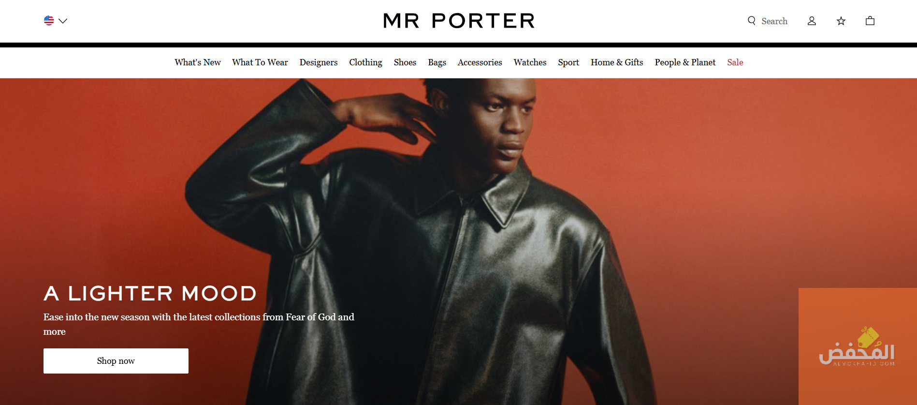The height and width of the screenshot is (405, 917).
Task: Open the account profile icon
Action: [812, 21]
